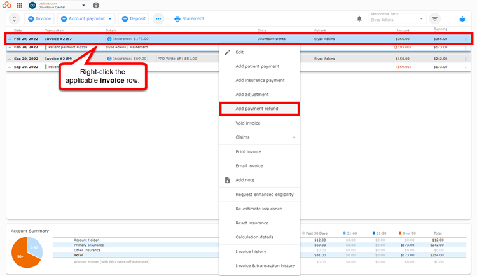Collapse the Patient payment #2158 row
477x276 pixels.
pos(10,47)
